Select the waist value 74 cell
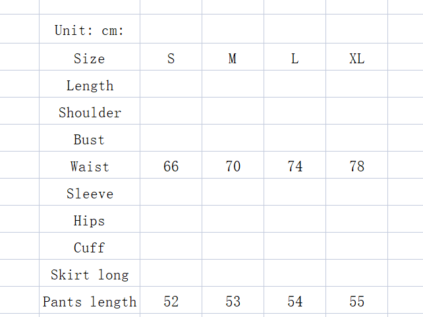 tap(295, 167)
